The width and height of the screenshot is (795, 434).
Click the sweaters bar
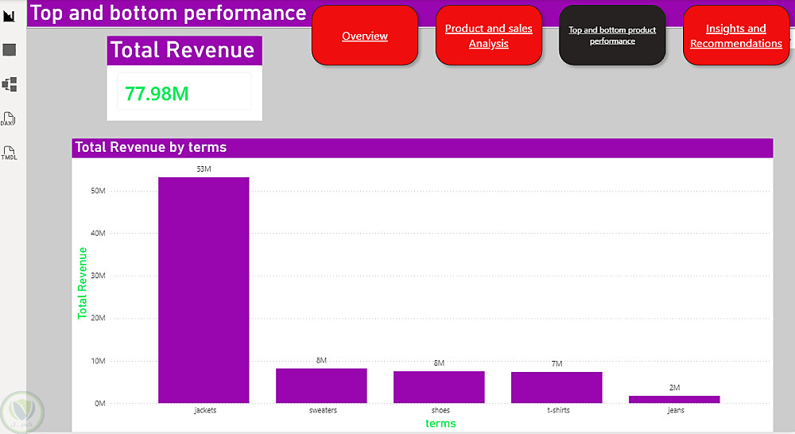pyautogui.click(x=321, y=386)
